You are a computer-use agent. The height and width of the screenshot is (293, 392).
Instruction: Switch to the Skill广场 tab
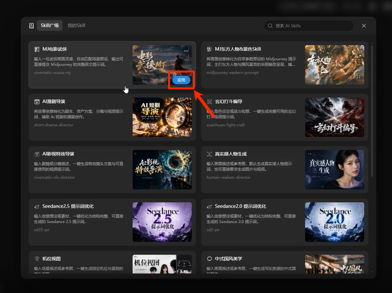coord(50,26)
